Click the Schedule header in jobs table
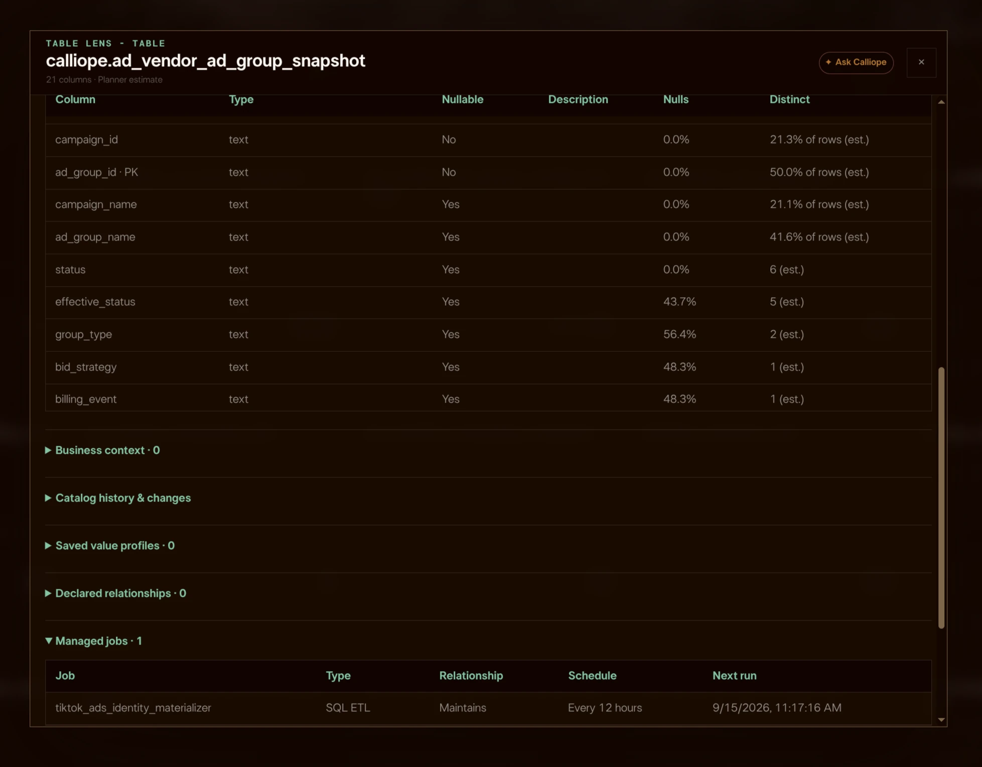The width and height of the screenshot is (982, 767). click(592, 676)
